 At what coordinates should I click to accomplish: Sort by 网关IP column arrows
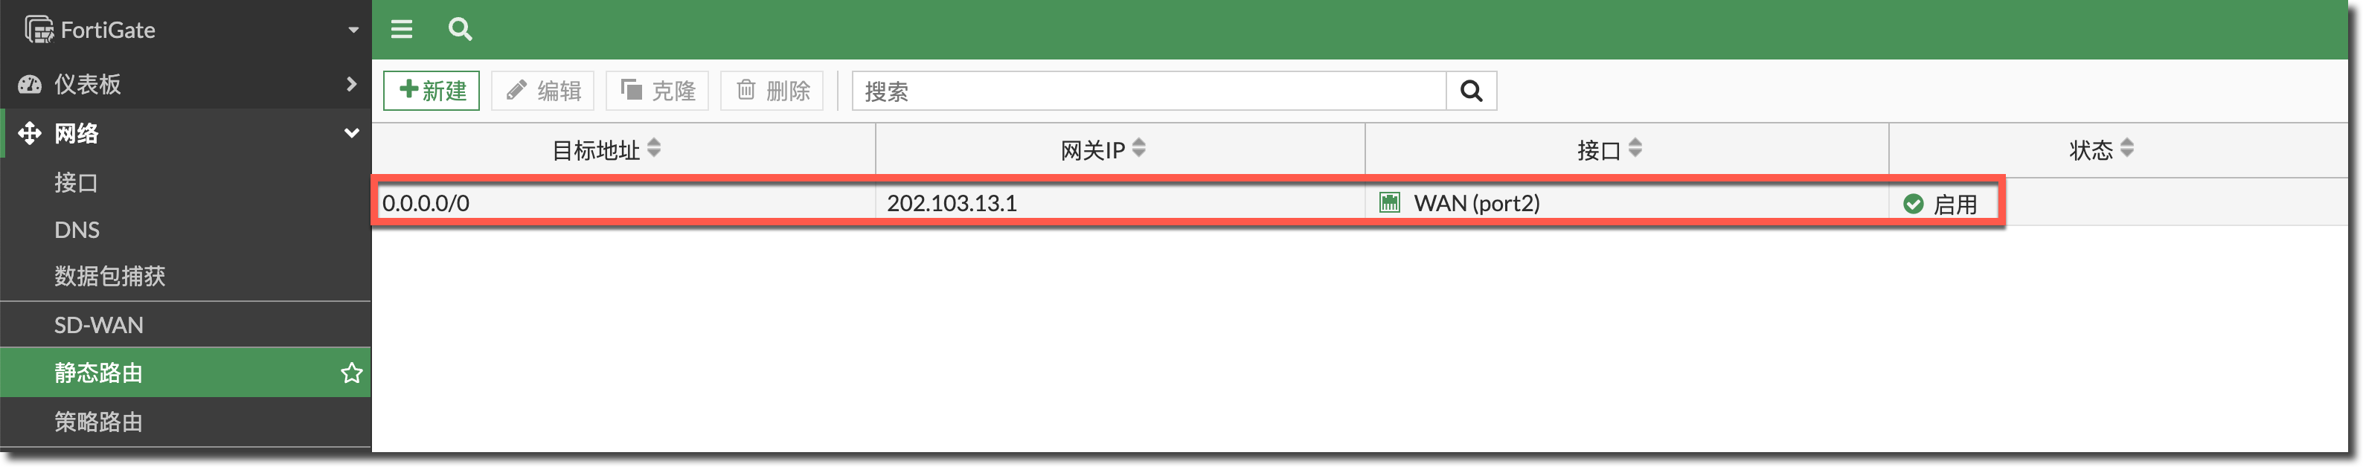click(x=1138, y=148)
